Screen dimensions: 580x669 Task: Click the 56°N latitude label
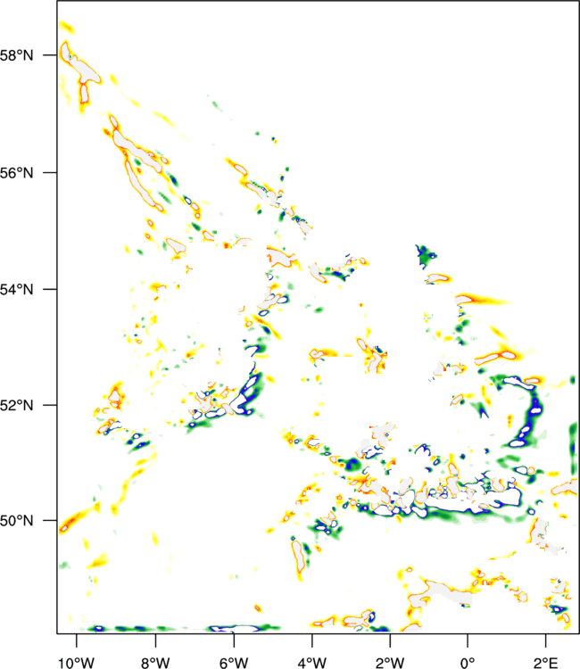coord(16,173)
